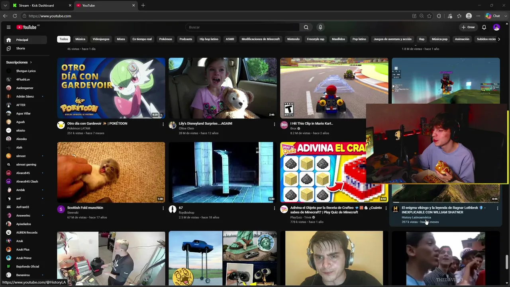510x287 pixels.
Task: Open the browser profile avatar
Action: tap(469, 16)
